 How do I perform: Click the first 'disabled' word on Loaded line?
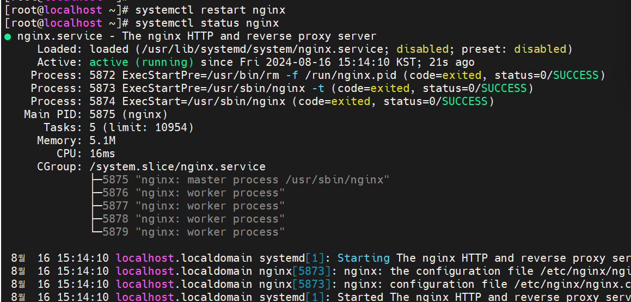click(x=422, y=49)
